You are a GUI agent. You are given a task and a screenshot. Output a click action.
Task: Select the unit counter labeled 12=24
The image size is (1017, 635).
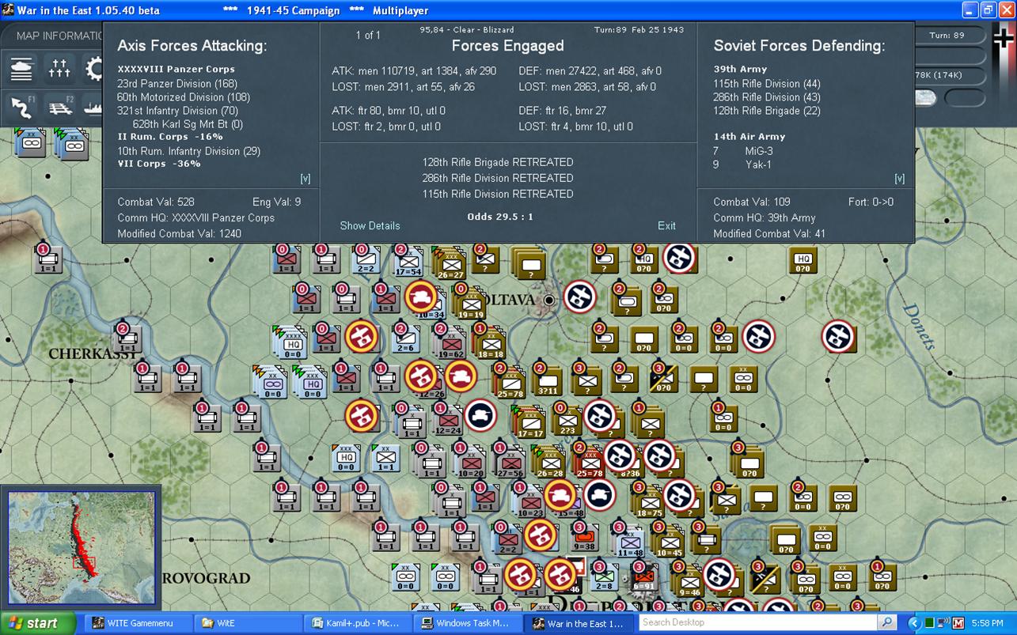coord(448,420)
